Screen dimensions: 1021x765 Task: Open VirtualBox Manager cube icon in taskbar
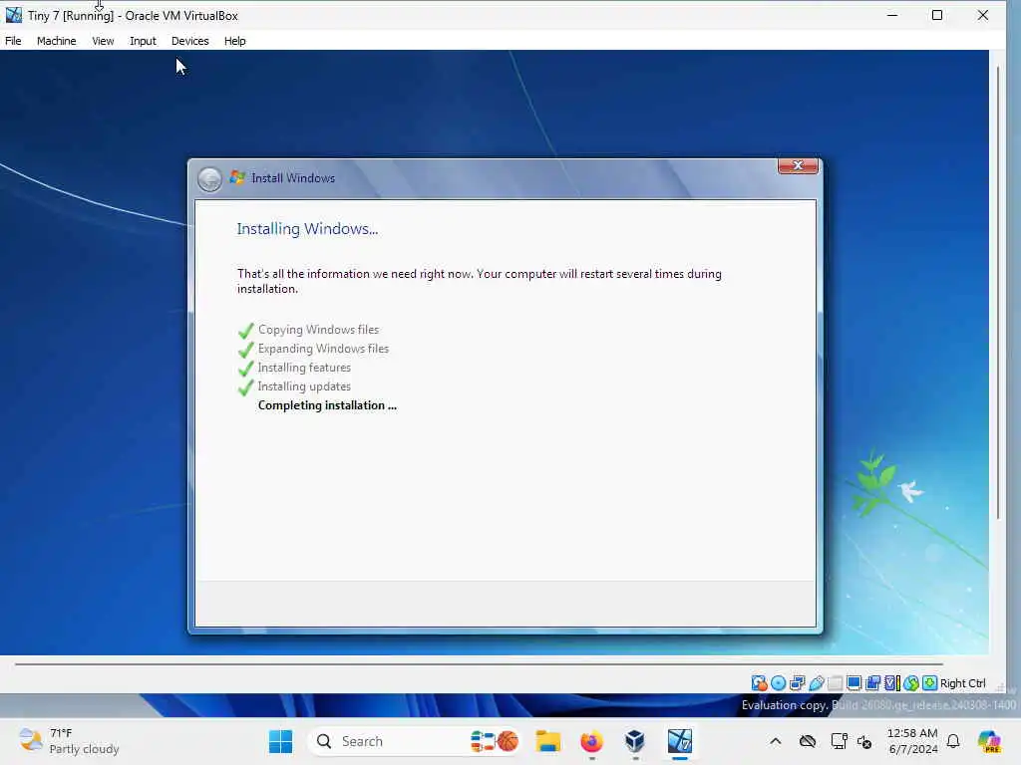pos(635,741)
